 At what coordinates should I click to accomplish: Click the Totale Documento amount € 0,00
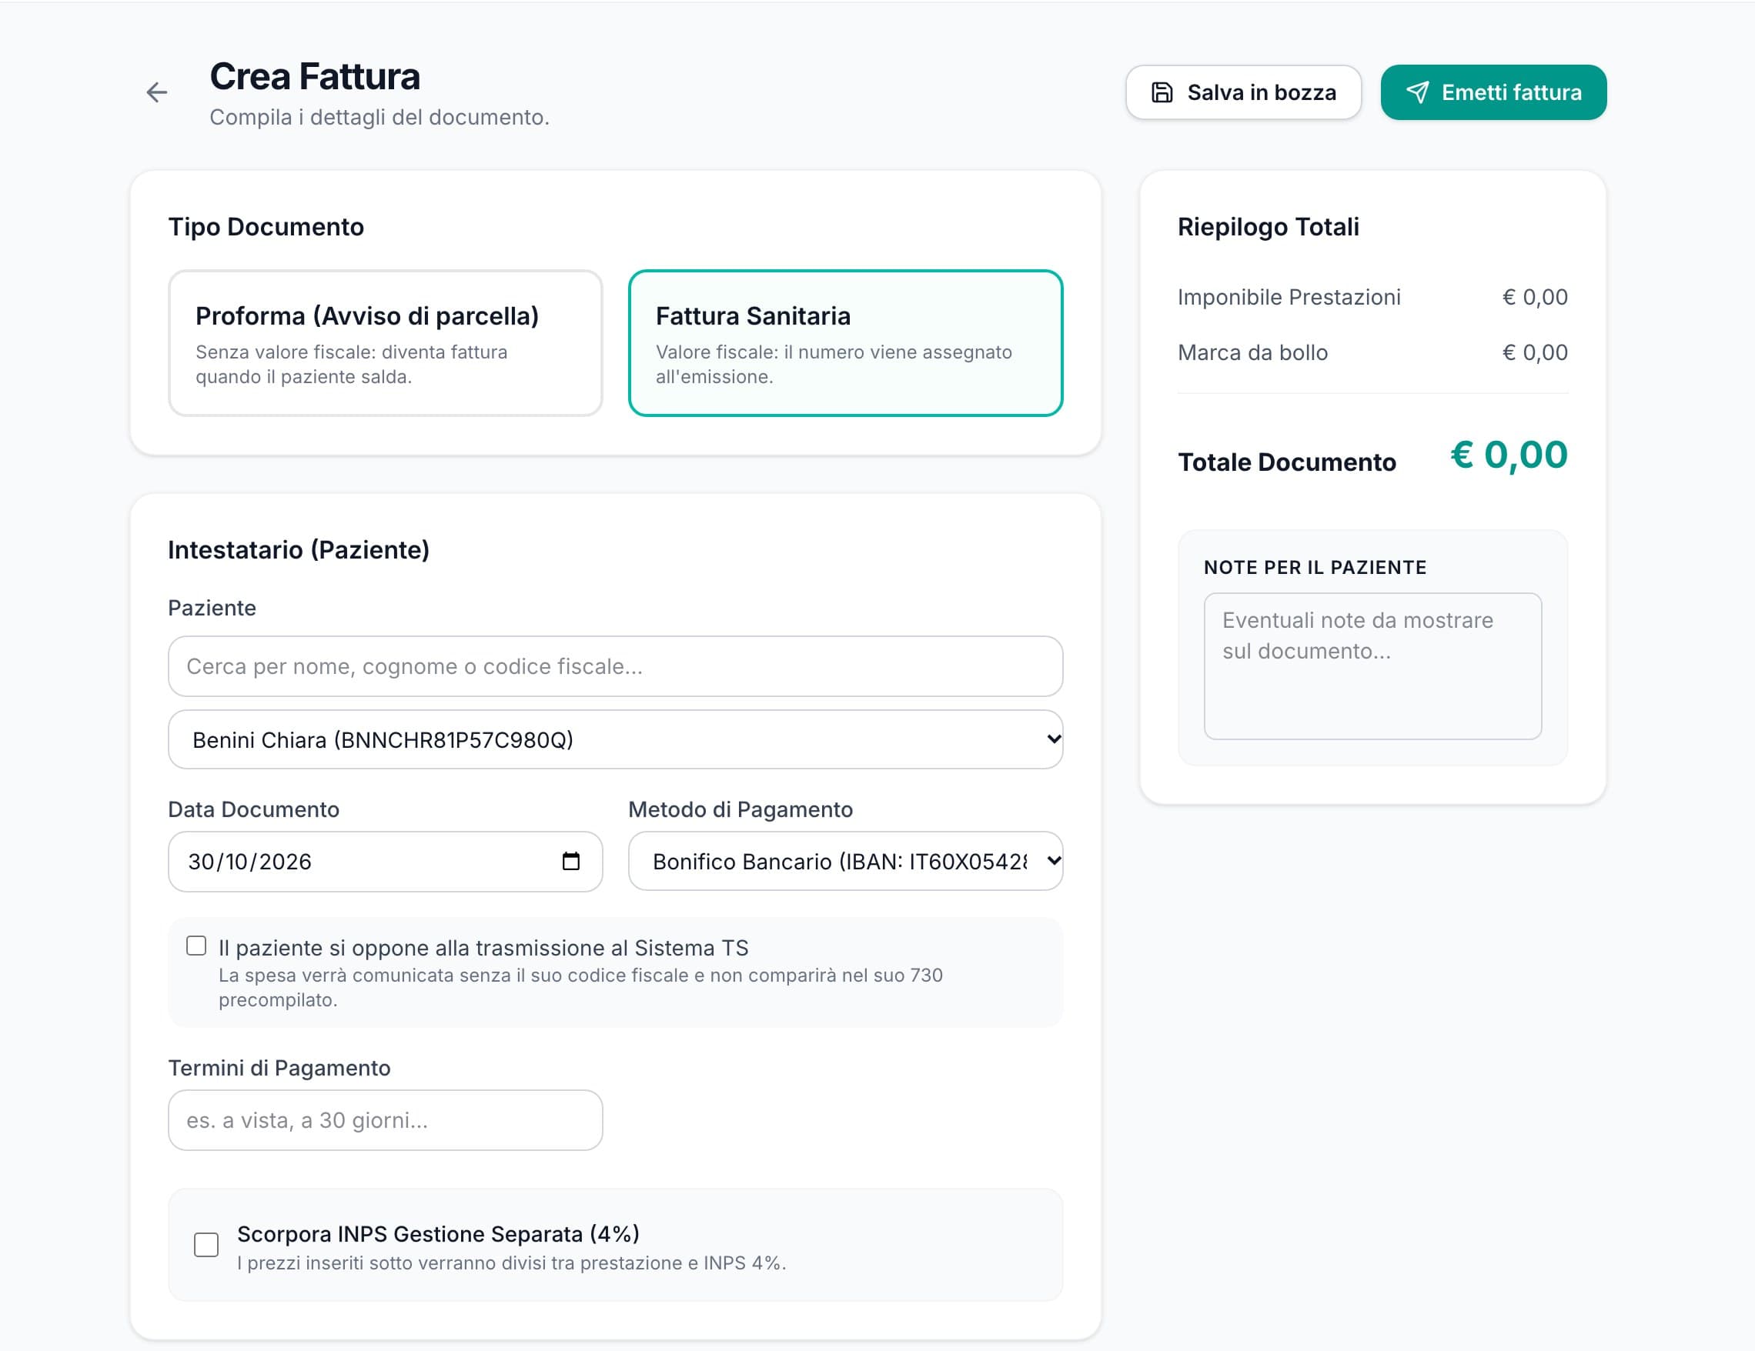click(x=1509, y=455)
